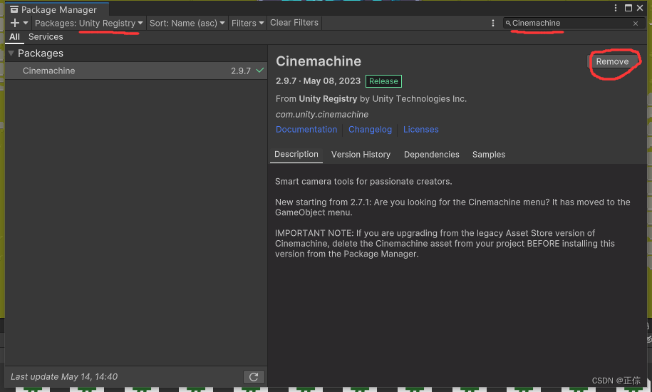Screen dimensions: 652x392
Task: Open the Changelog link
Action: pyautogui.click(x=370, y=129)
